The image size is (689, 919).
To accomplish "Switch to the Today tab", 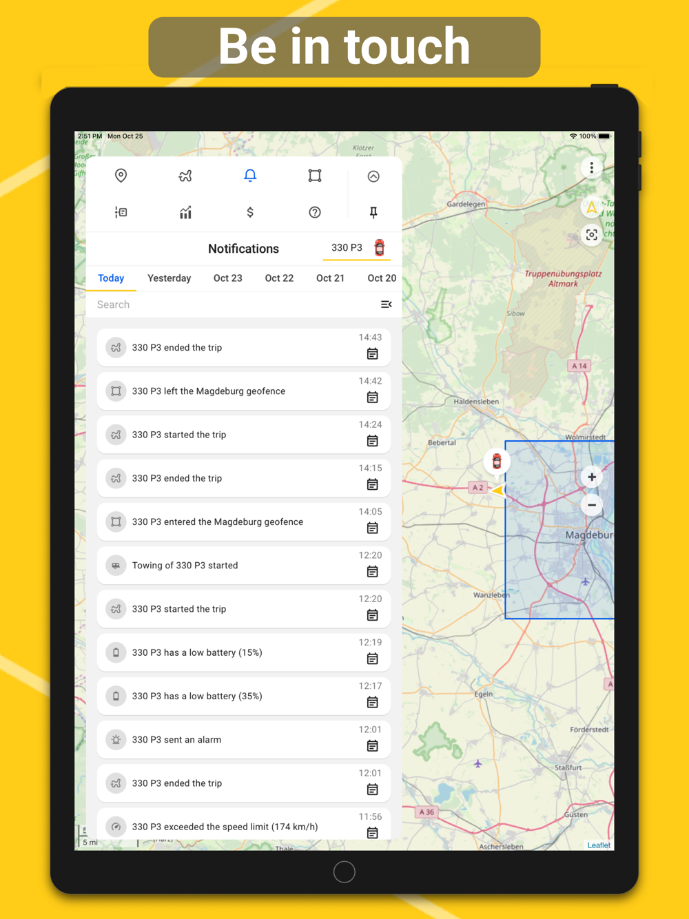I will click(x=111, y=278).
